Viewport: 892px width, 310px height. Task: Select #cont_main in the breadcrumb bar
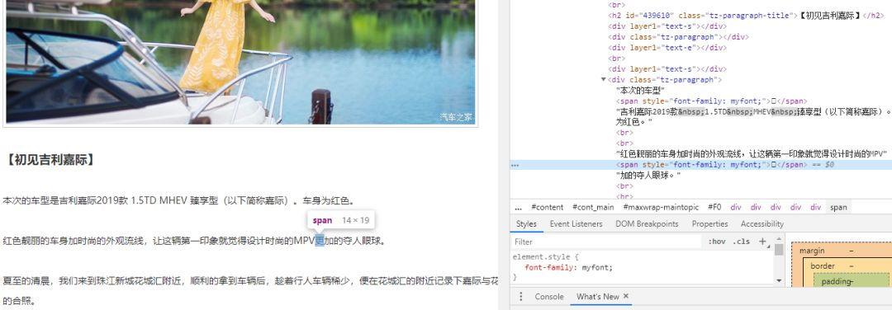[593, 207]
